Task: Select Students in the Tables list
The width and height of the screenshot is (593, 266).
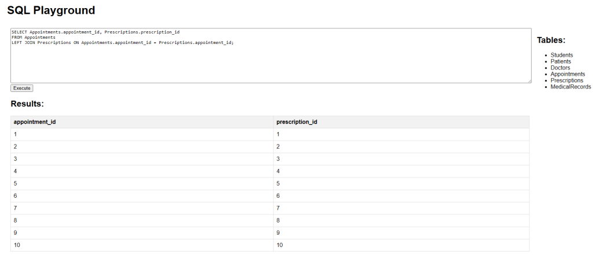Action: (x=562, y=55)
